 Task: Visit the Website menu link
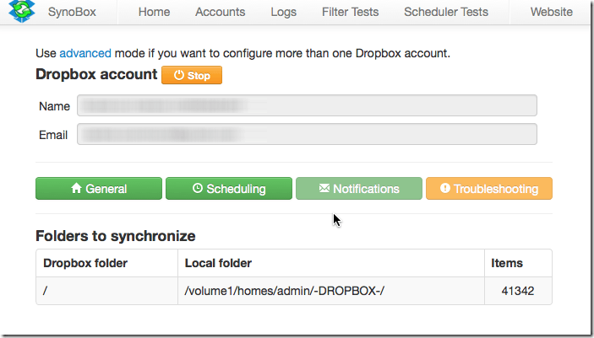click(x=551, y=12)
